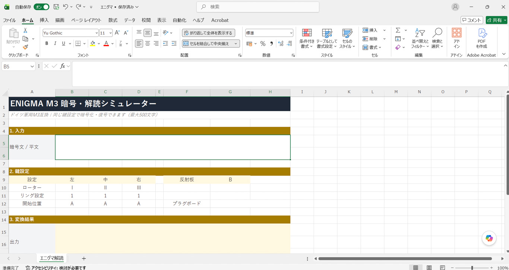This screenshot has width=509, height=270.
Task: Decrease decimal places
Action: click(289, 44)
